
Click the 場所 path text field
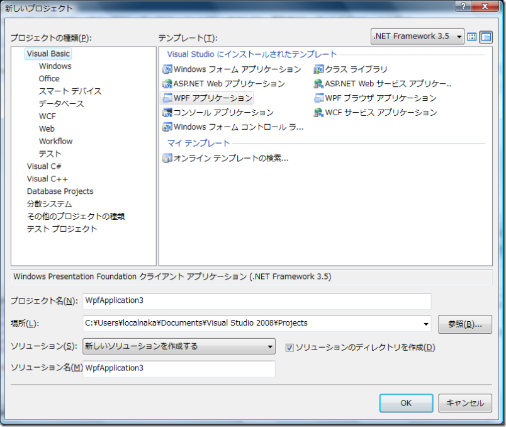coord(252,324)
